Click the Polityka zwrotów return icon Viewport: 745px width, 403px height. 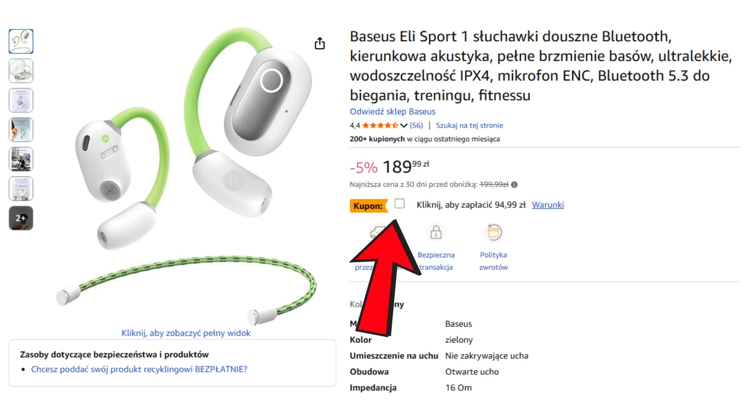pyautogui.click(x=493, y=232)
